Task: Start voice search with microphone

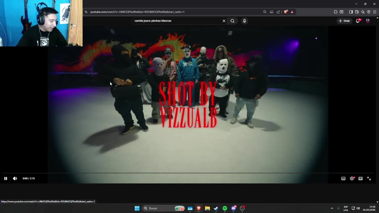Action: (244, 21)
